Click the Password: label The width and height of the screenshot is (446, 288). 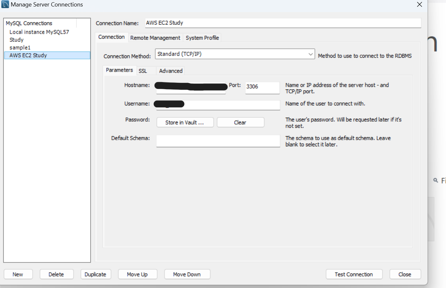(138, 120)
